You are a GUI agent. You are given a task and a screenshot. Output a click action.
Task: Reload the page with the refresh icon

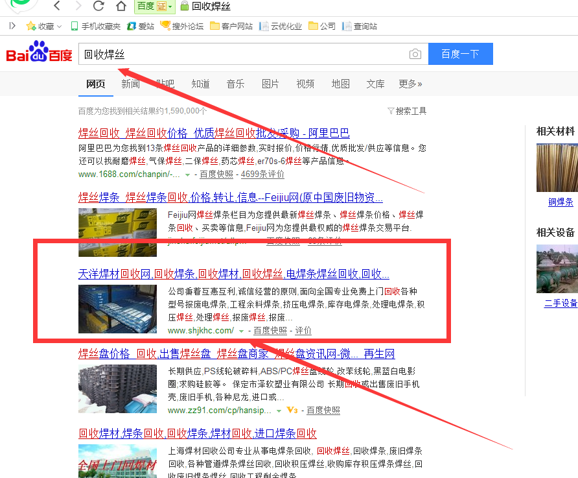click(98, 6)
